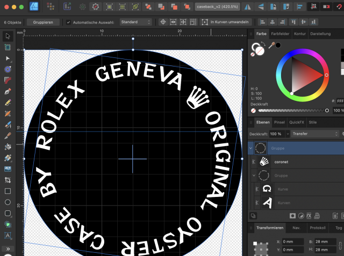Click the In Kurven umwandeln button

click(226, 22)
